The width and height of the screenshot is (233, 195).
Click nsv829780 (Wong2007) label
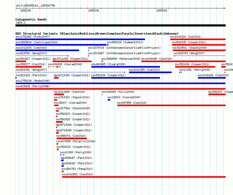coord(31,53)
